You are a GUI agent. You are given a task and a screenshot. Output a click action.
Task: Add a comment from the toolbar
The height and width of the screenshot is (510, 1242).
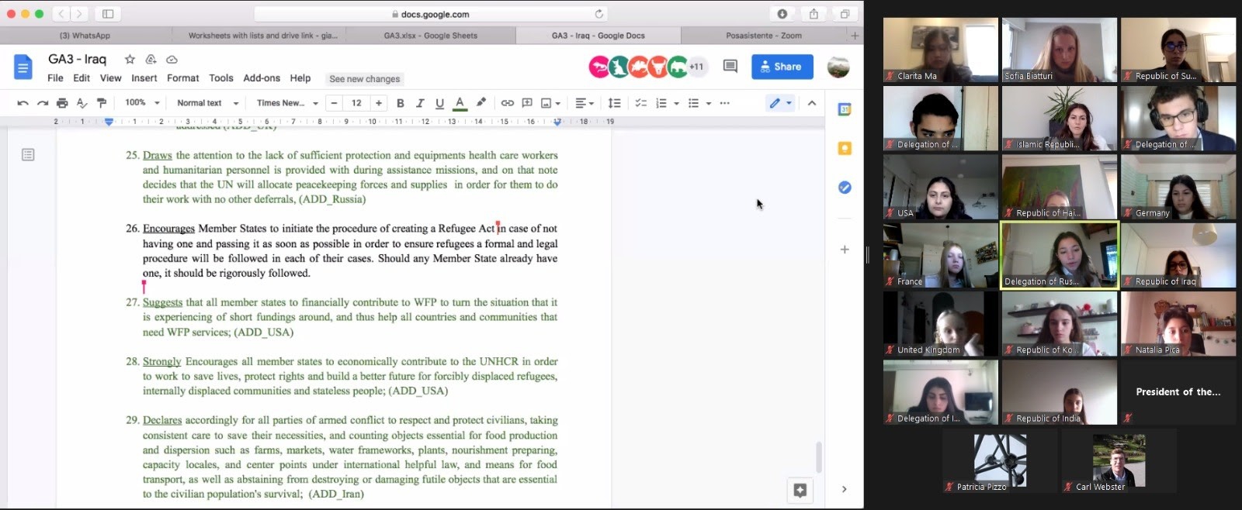click(x=527, y=103)
